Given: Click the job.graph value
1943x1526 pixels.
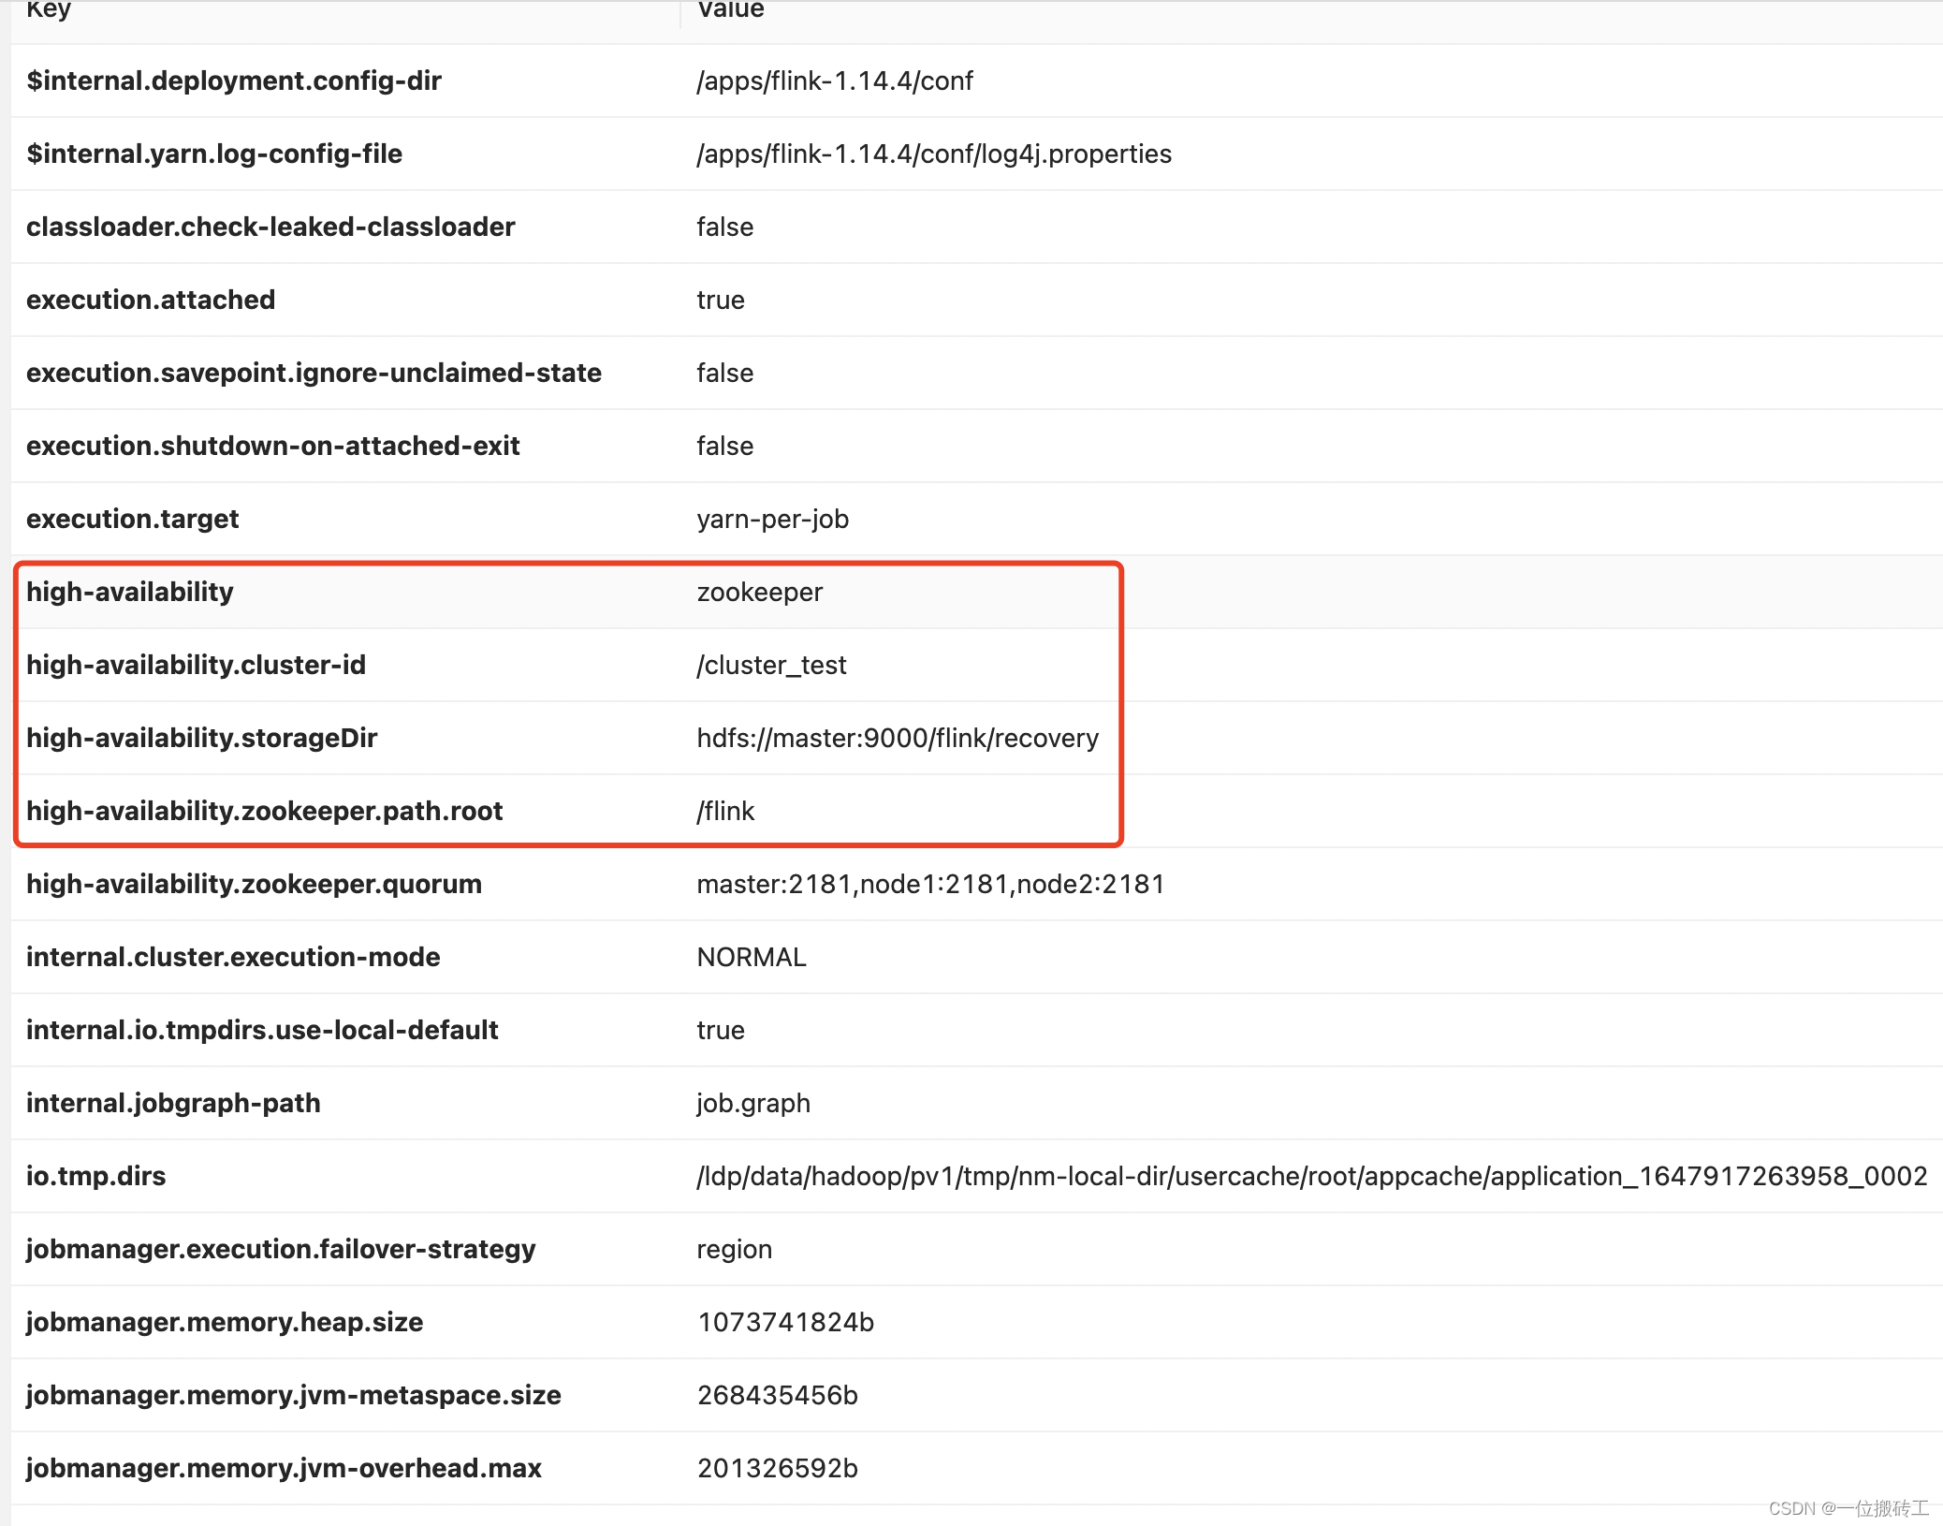Looking at the screenshot, I should pyautogui.click(x=753, y=1103).
